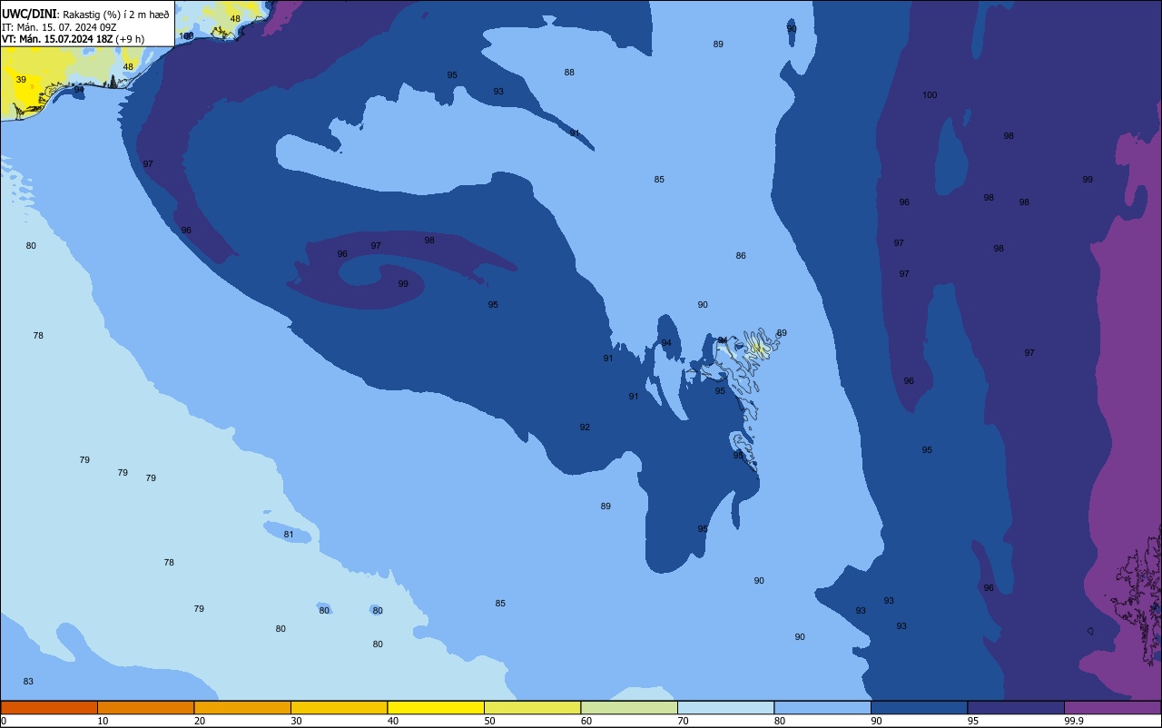Click the humidity value '39' on yellow land
The image size is (1162, 728).
pyautogui.click(x=21, y=80)
